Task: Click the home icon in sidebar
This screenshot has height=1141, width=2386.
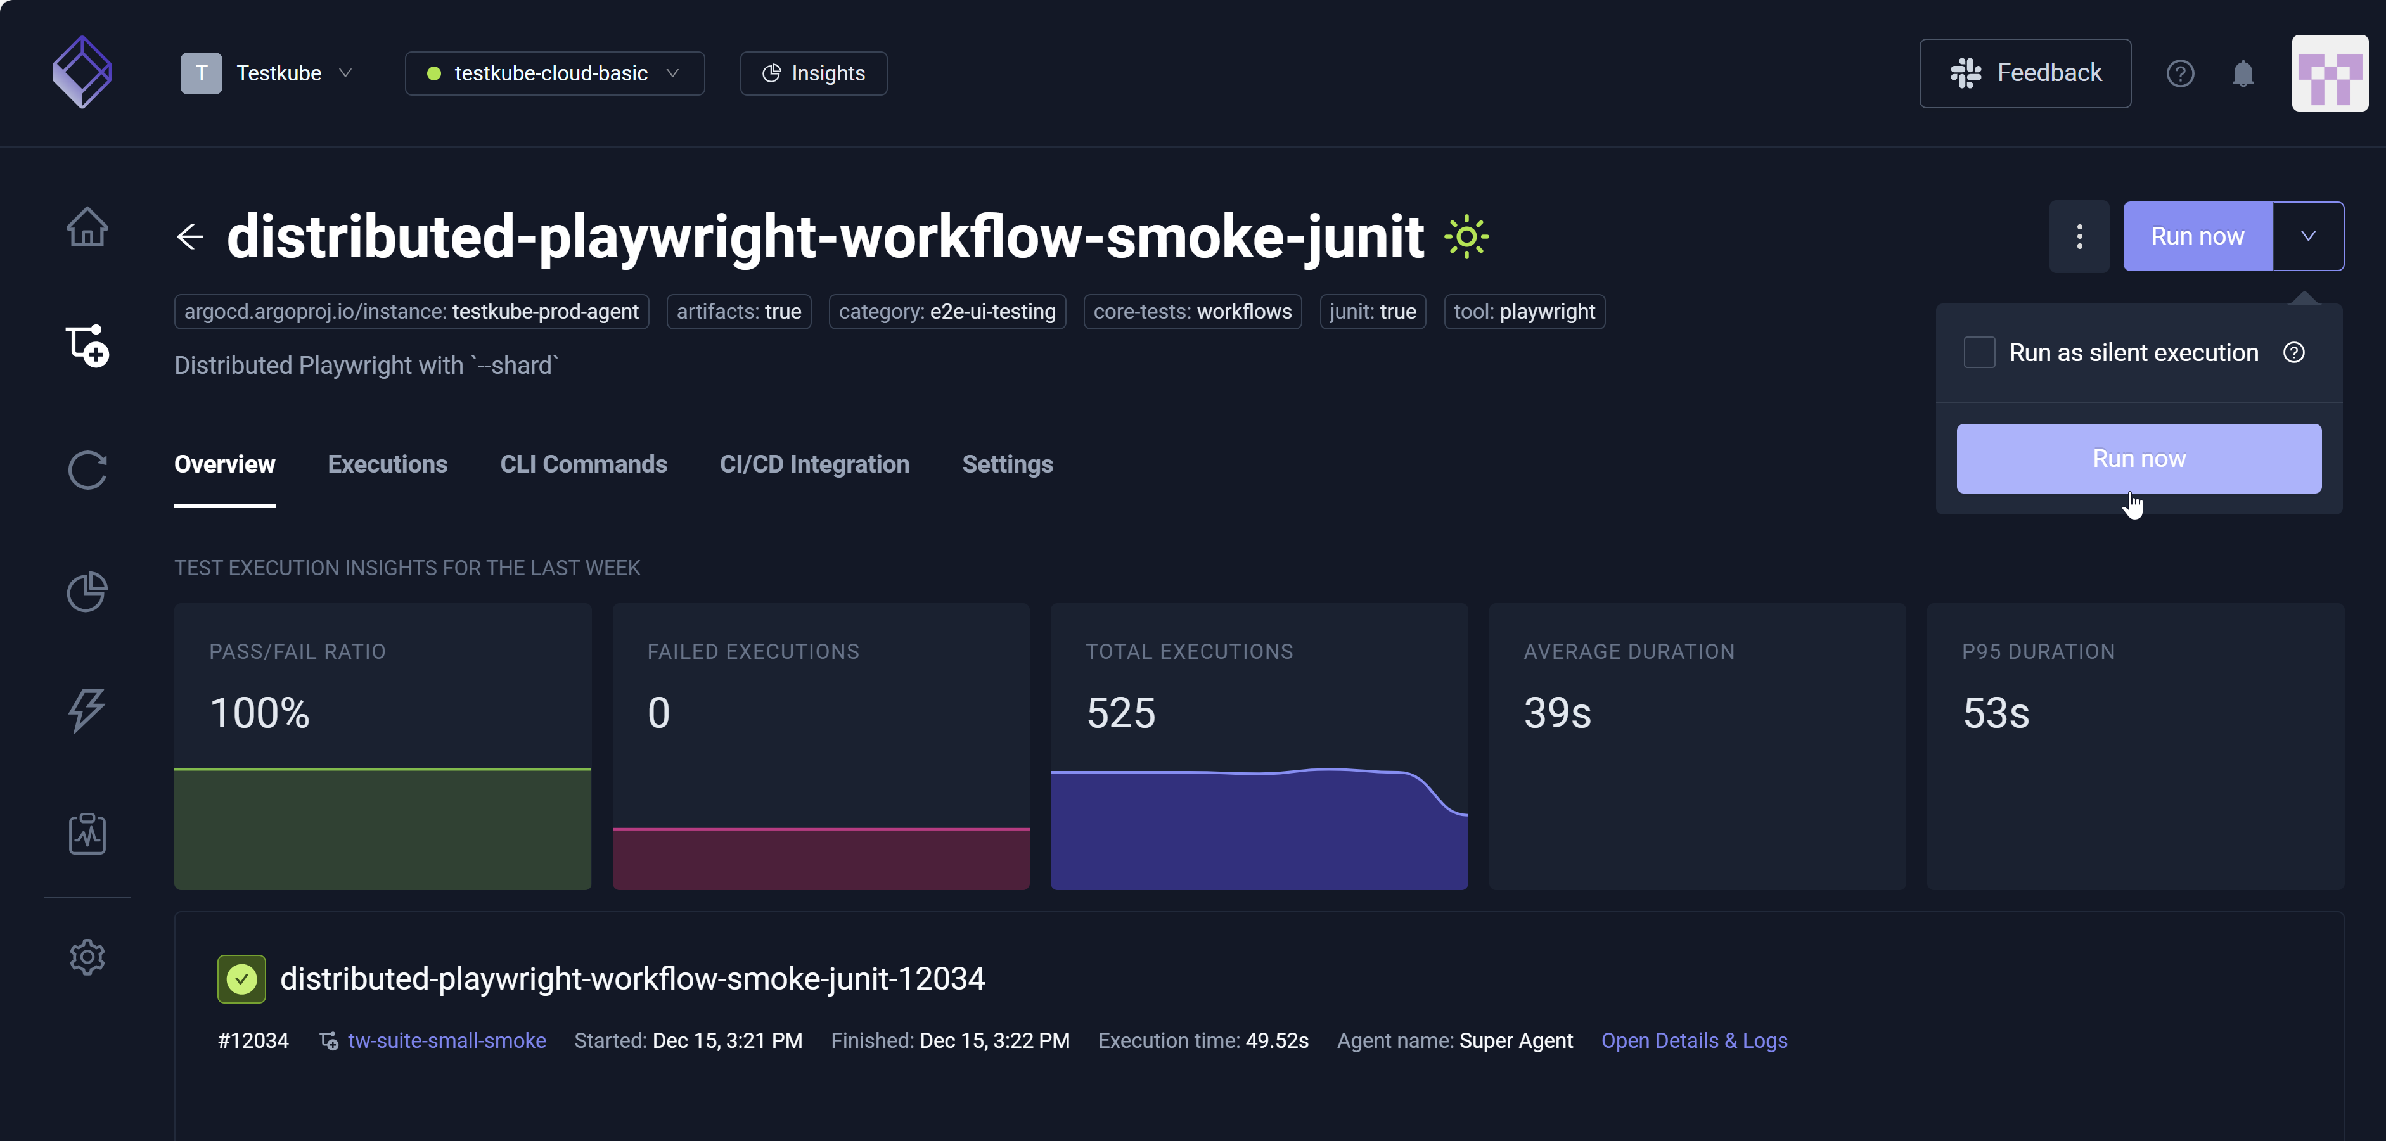Action: coord(87,226)
